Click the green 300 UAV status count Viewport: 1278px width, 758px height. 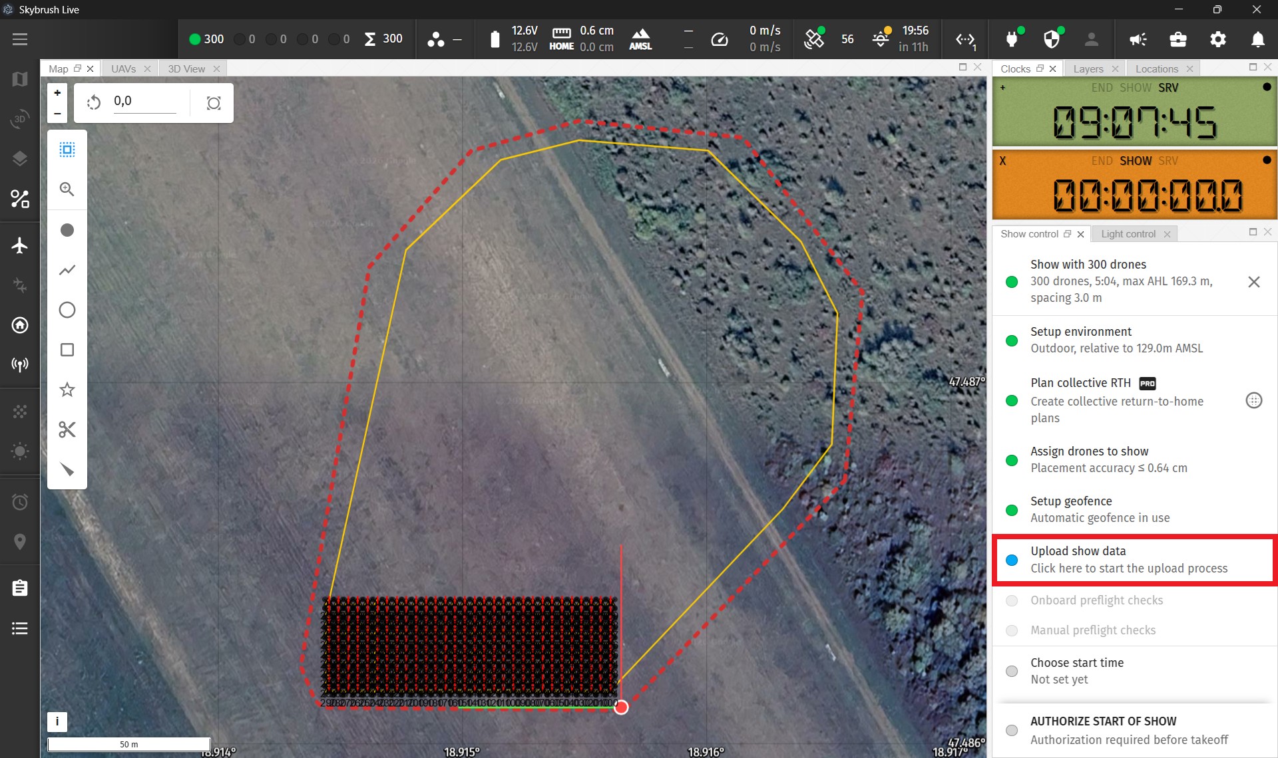(206, 39)
